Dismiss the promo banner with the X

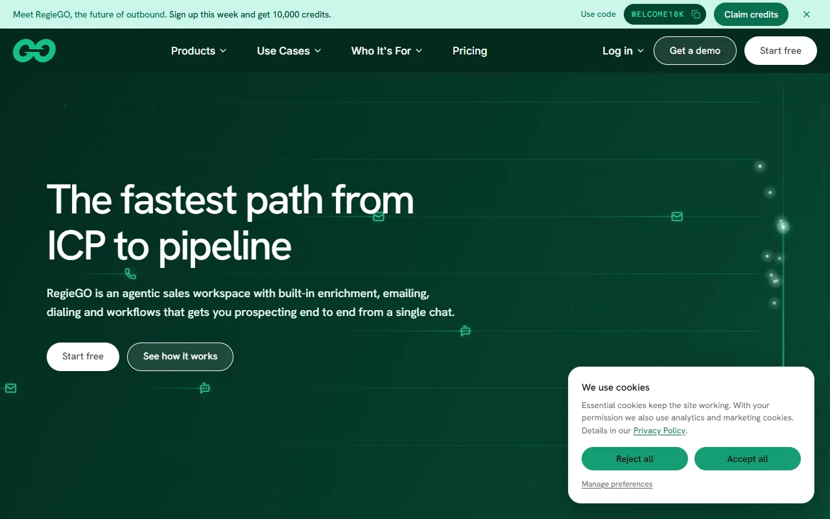coord(807,14)
